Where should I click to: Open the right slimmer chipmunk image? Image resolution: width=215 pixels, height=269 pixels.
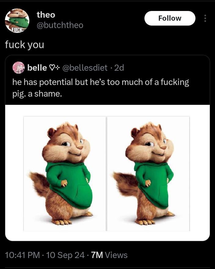pos(148,174)
